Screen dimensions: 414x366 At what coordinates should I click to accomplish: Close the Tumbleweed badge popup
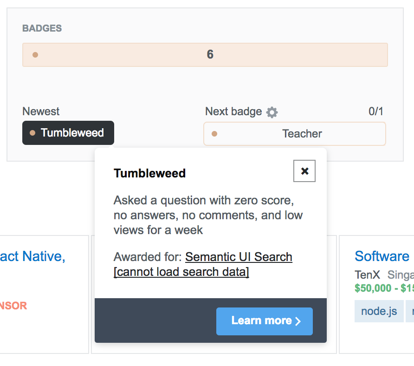click(304, 171)
